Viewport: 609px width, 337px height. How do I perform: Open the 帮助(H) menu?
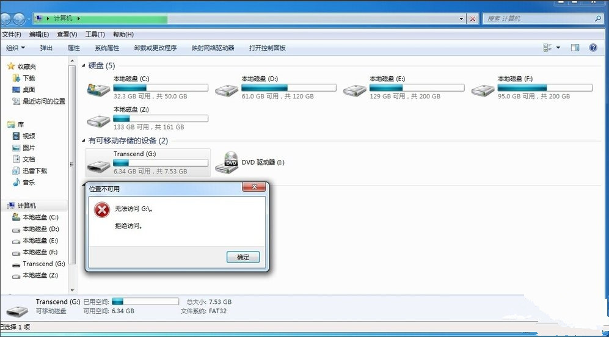123,34
